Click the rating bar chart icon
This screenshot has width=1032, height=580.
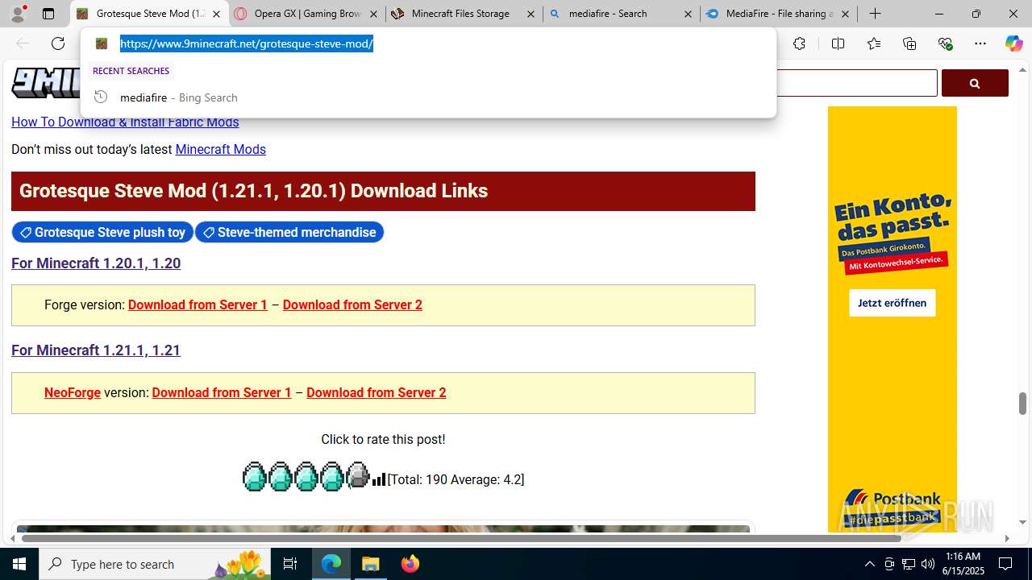(x=379, y=479)
